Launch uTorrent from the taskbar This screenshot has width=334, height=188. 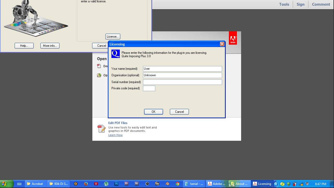coord(106,184)
